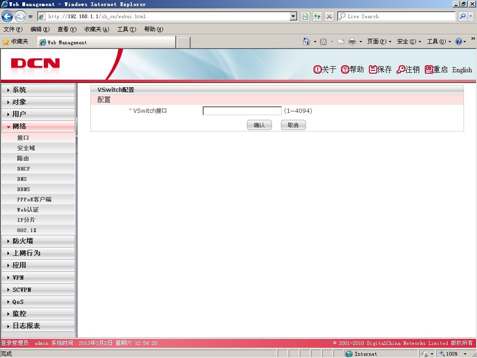Open the 工具(O) command menu

(x=439, y=41)
